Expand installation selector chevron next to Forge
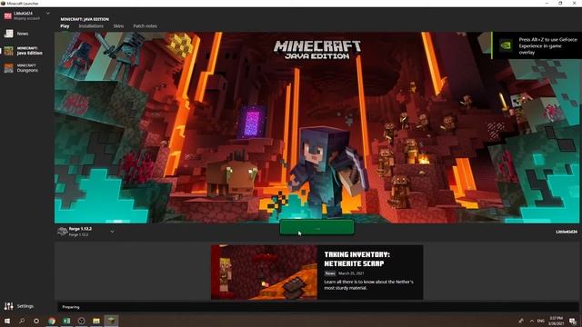The width and height of the screenshot is (582, 327). tap(112, 232)
